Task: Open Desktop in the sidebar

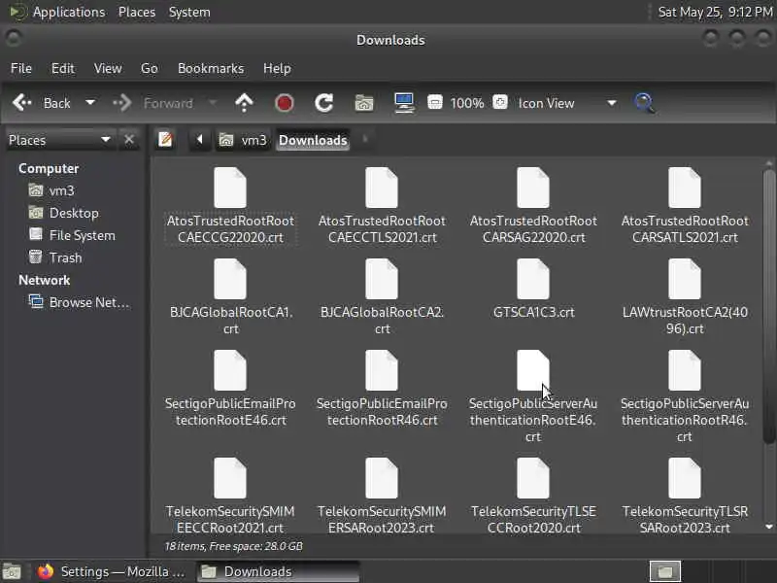Action: [x=63, y=213]
